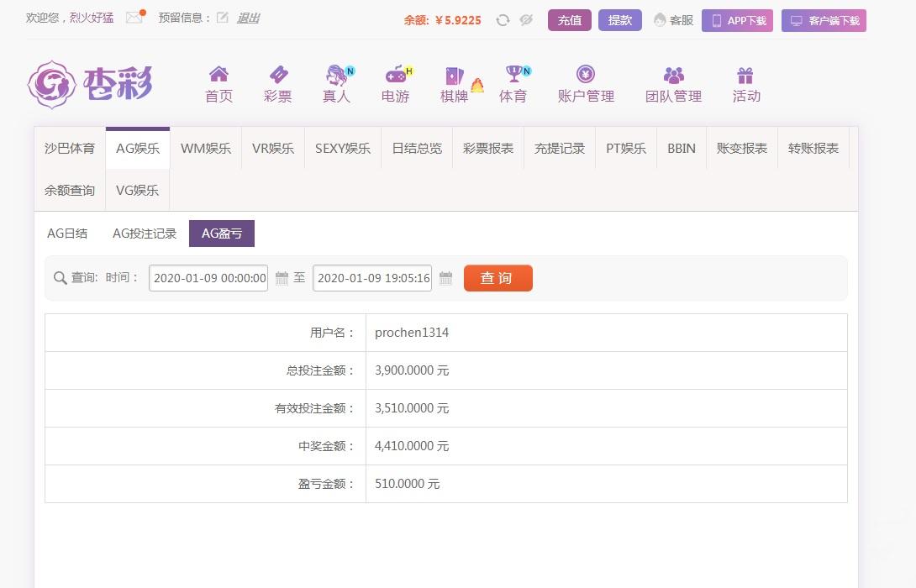Open calendar picker for end time

[445, 278]
